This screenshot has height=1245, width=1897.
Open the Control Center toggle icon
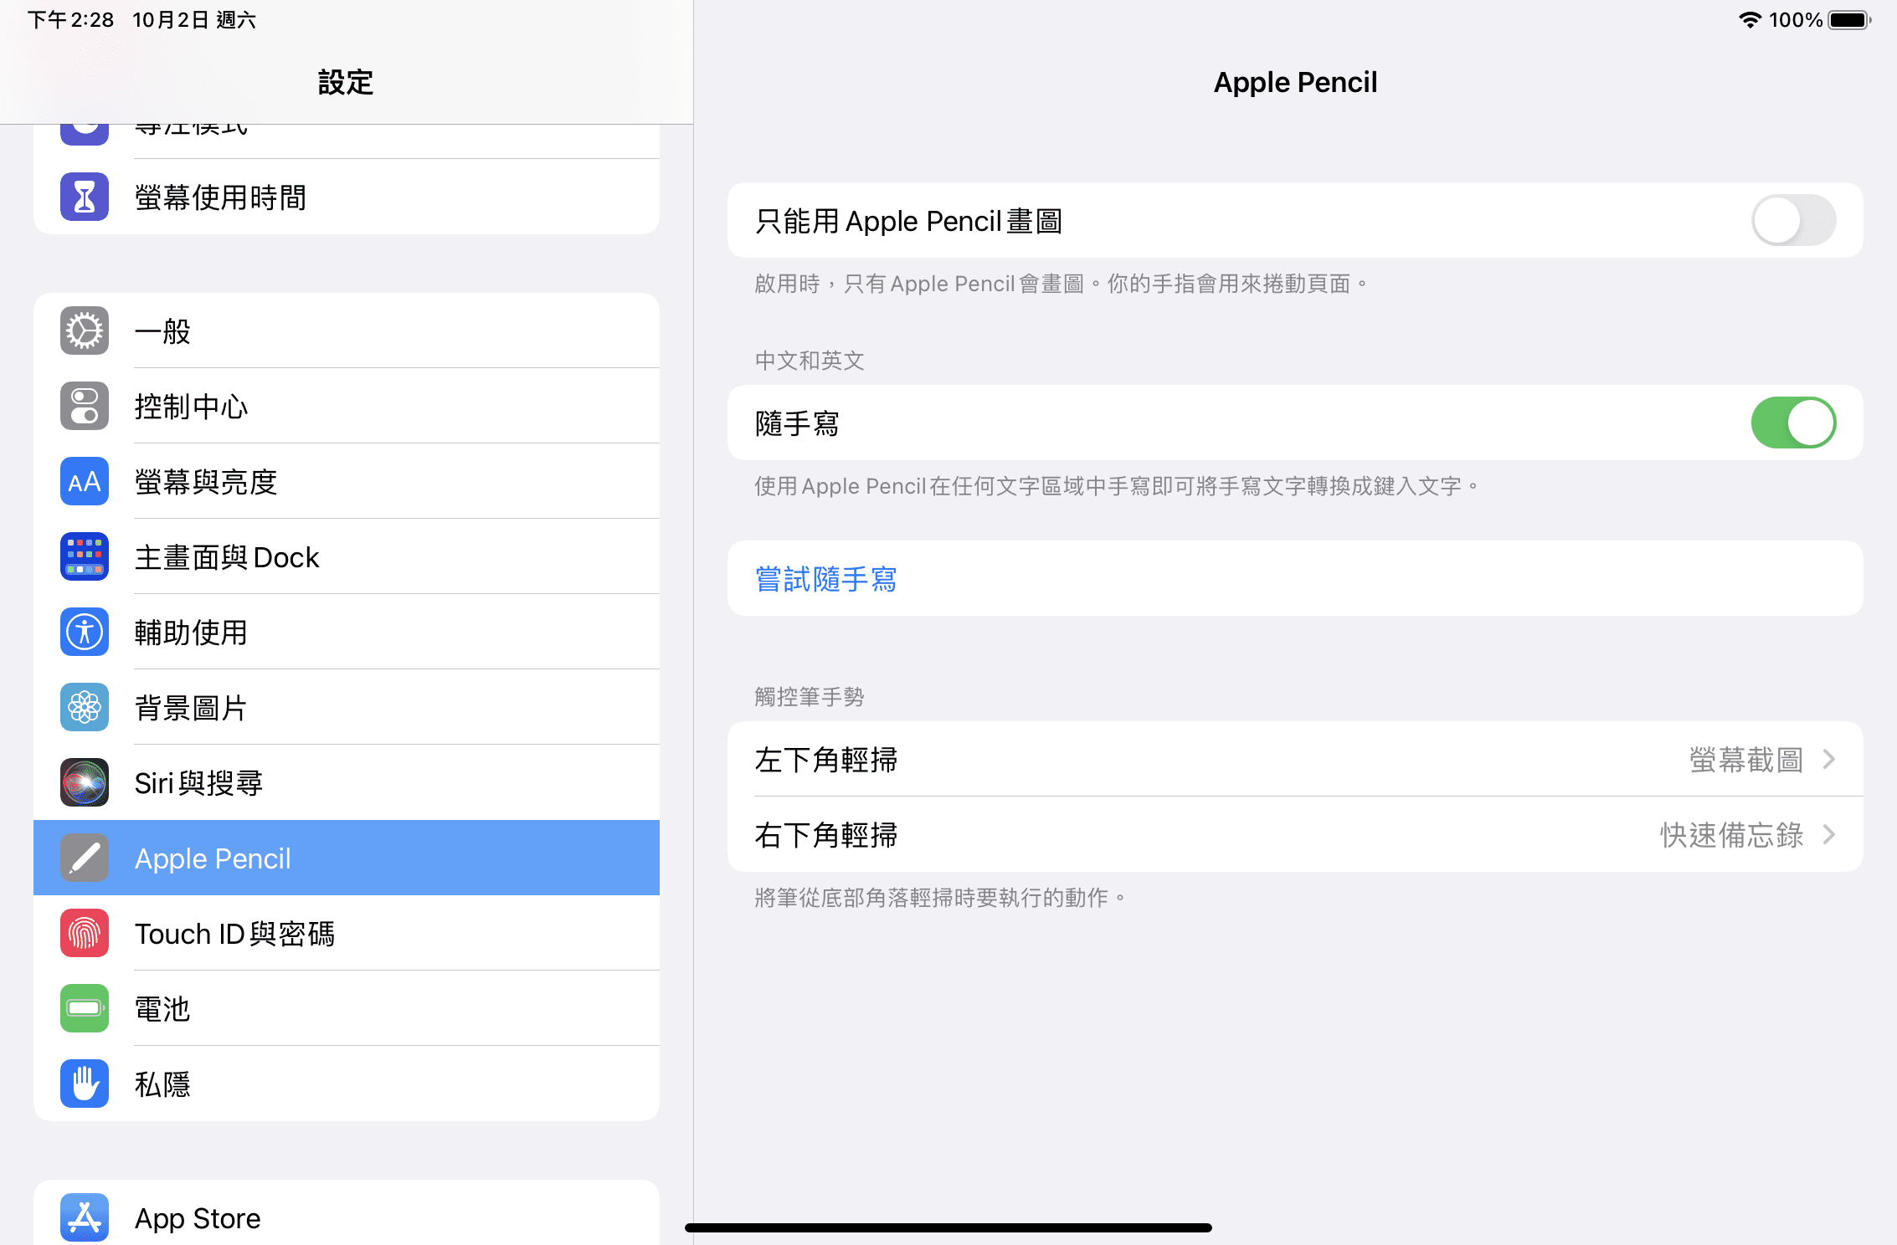click(x=85, y=406)
